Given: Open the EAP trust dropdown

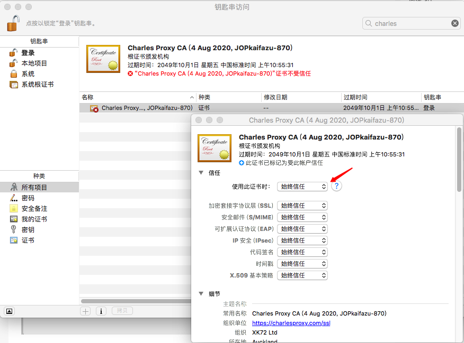Looking at the screenshot, I should (302, 229).
